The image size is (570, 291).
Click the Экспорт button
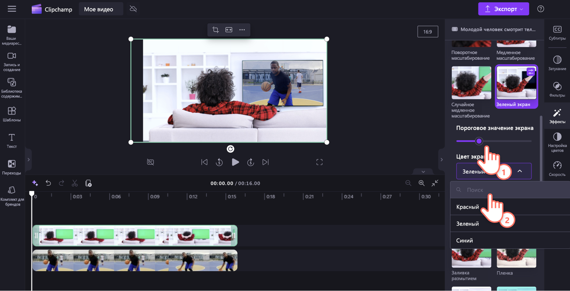(x=503, y=9)
